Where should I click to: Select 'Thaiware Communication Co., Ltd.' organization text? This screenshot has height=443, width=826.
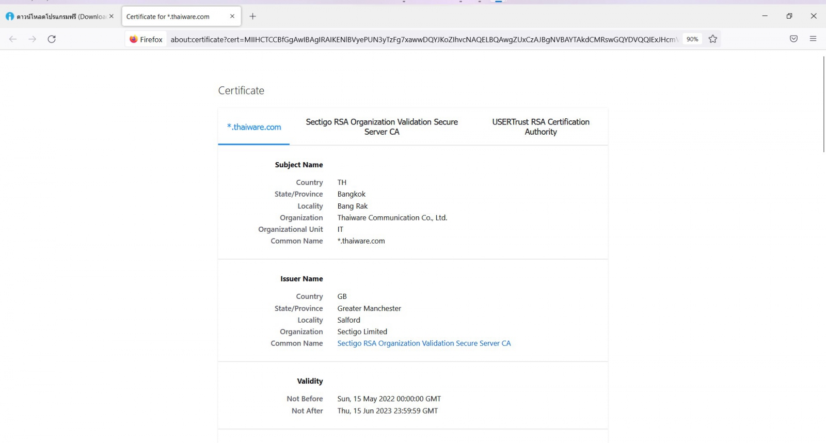pos(392,218)
